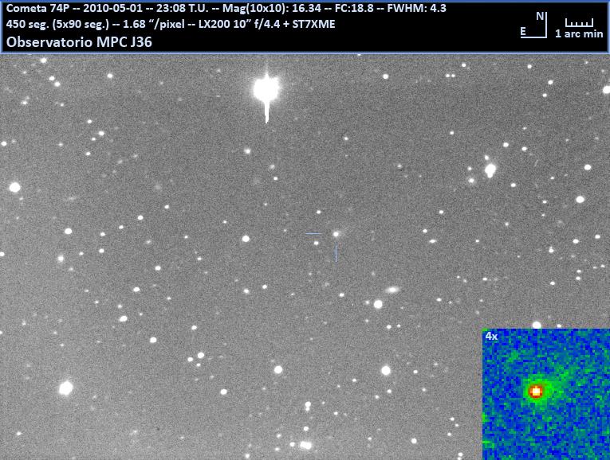Click the comet marked by blue crosshair lines
Screen dimensions: 610x460
click(336, 234)
